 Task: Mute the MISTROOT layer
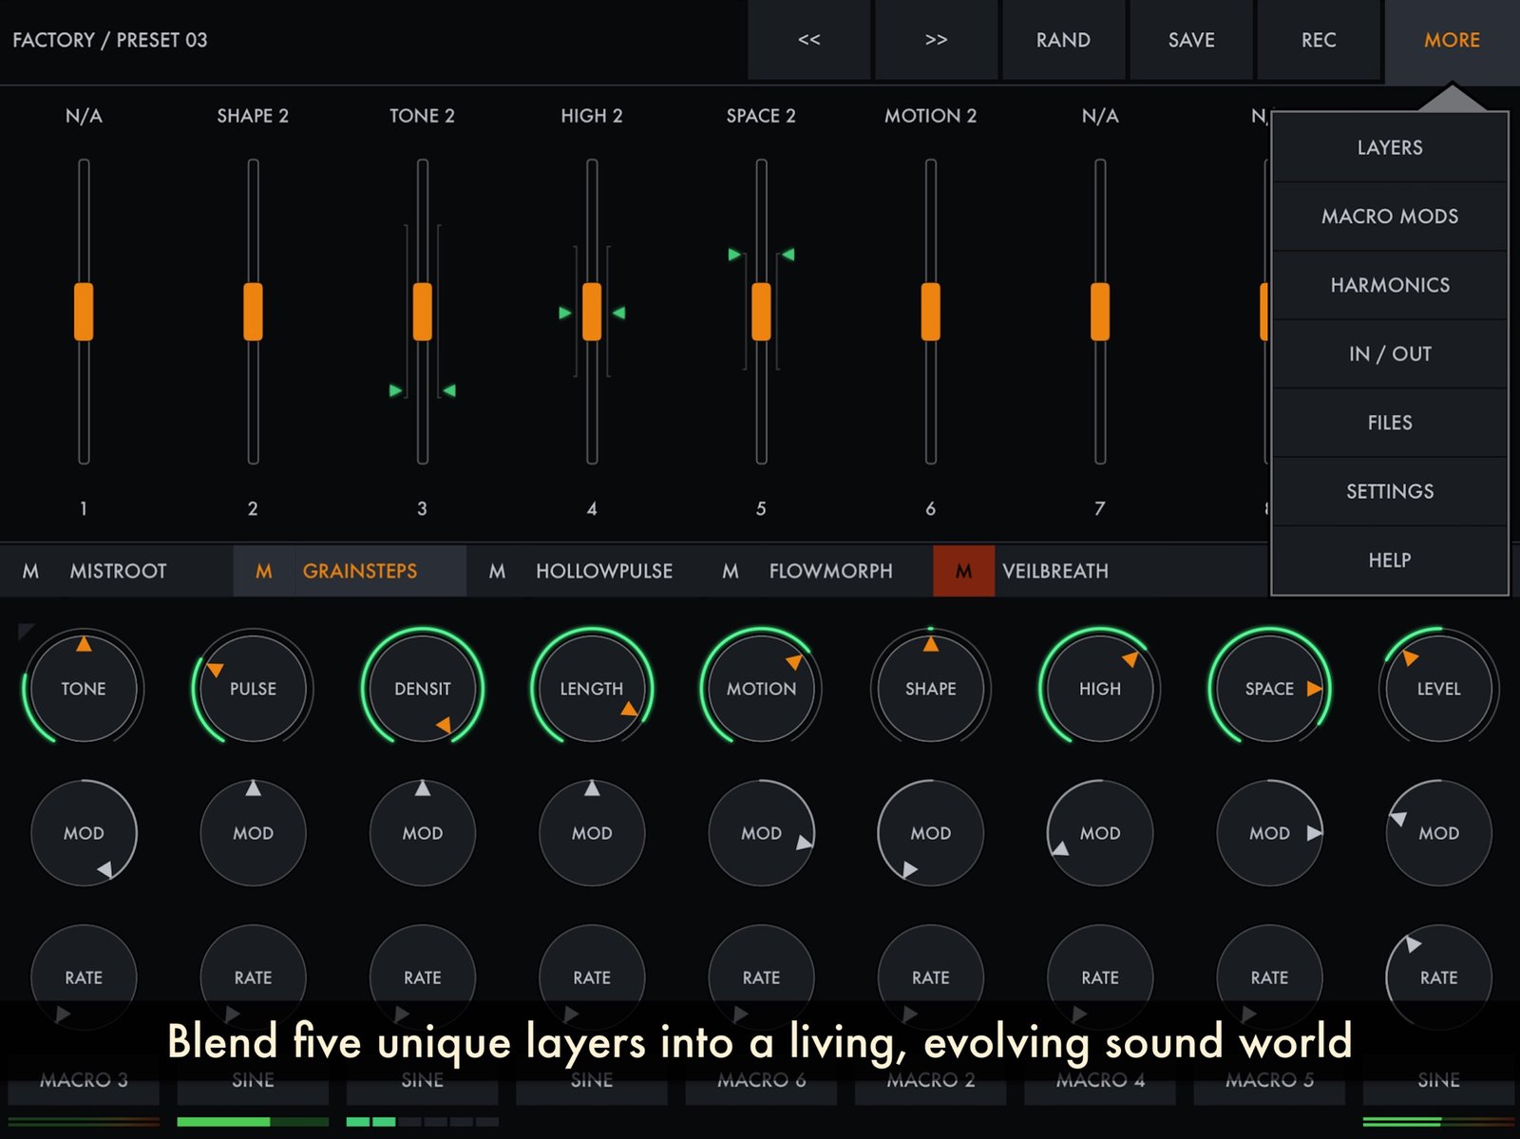tap(30, 571)
